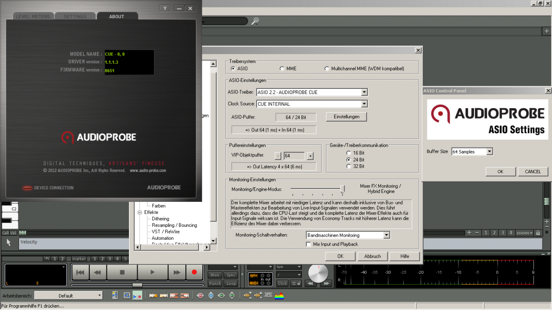Click the mixer faders icon in bottom toolbar

coord(127,295)
